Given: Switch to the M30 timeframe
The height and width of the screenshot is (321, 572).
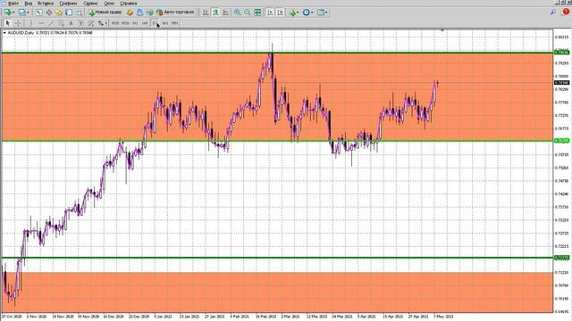Looking at the screenshot, I should click(x=125, y=23).
